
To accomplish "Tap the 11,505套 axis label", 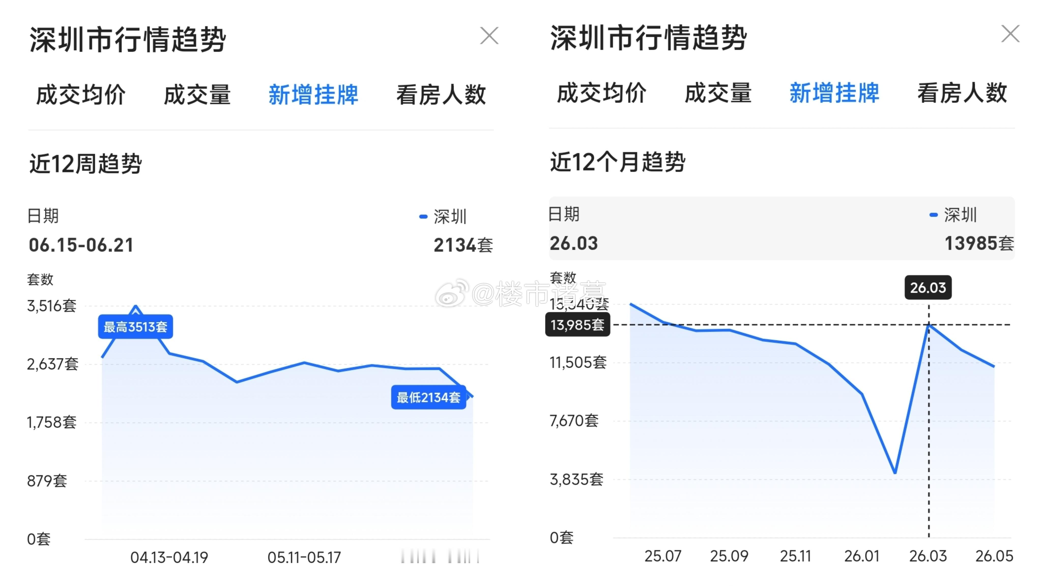I will (x=578, y=362).
